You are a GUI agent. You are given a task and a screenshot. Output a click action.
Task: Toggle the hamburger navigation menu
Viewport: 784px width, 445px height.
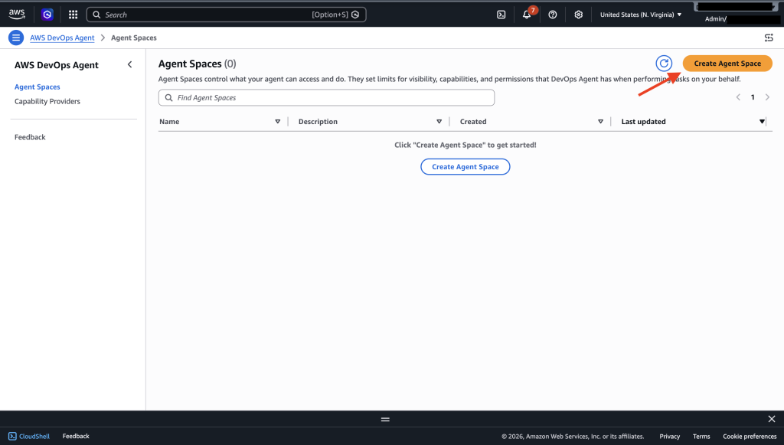[x=16, y=38]
